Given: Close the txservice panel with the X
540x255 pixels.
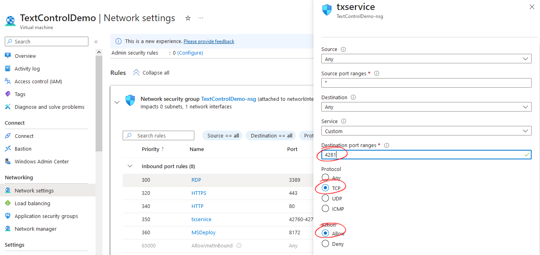Looking at the screenshot, I should [532, 7].
